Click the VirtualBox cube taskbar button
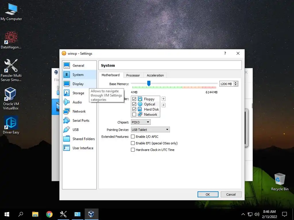This screenshot has width=294, height=220. [x=91, y=214]
